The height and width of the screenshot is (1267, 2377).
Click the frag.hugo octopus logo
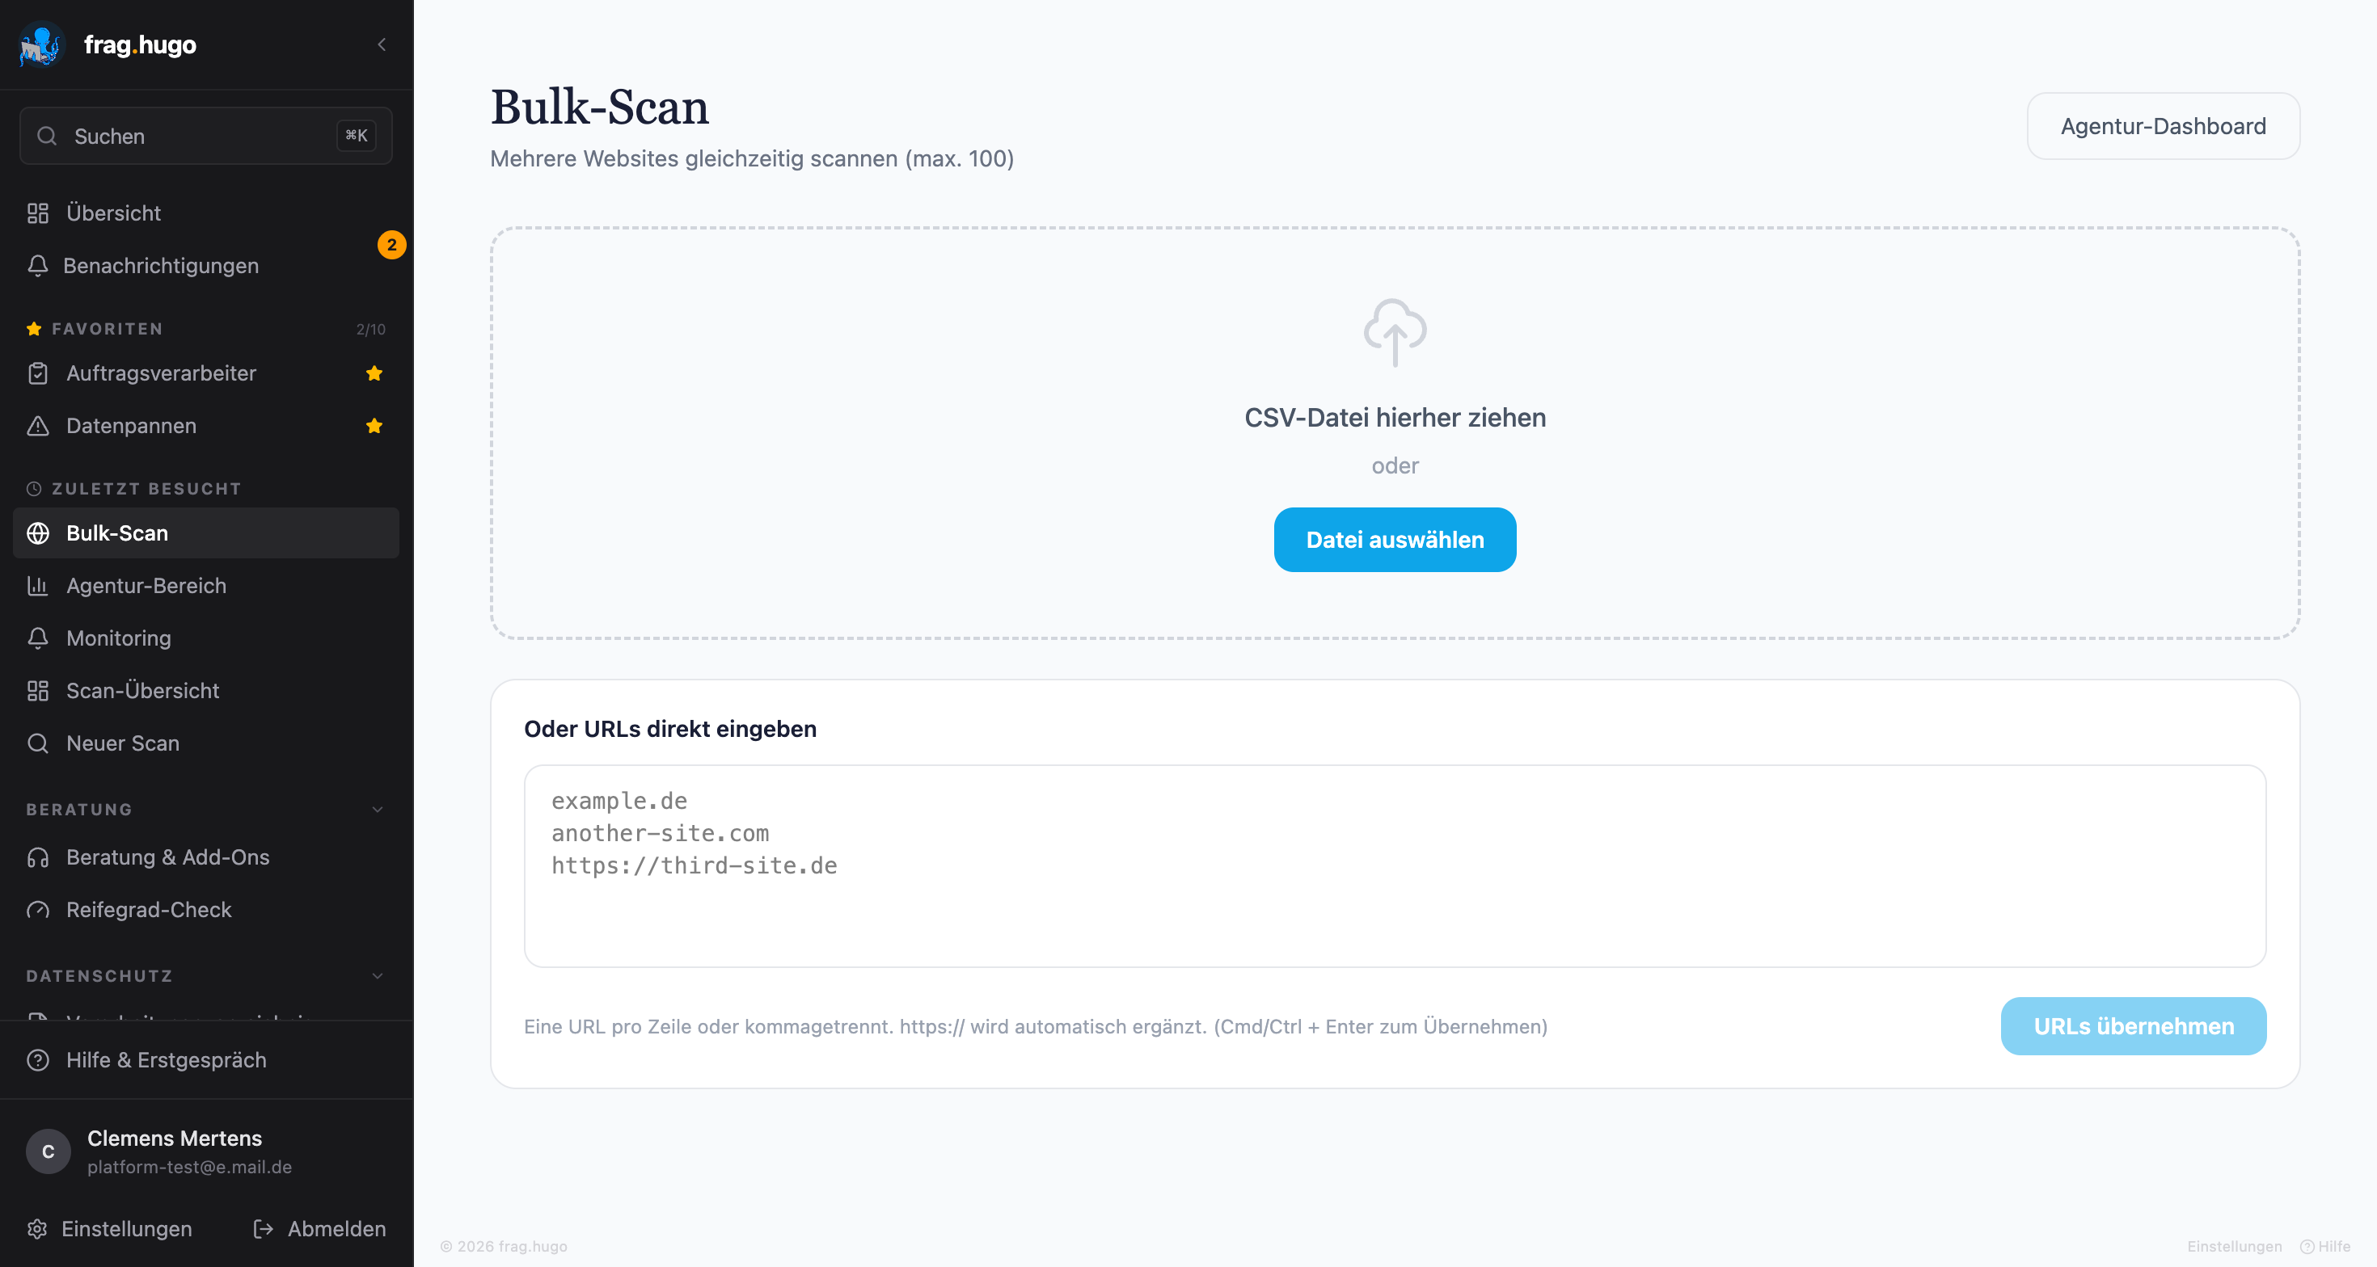40,44
